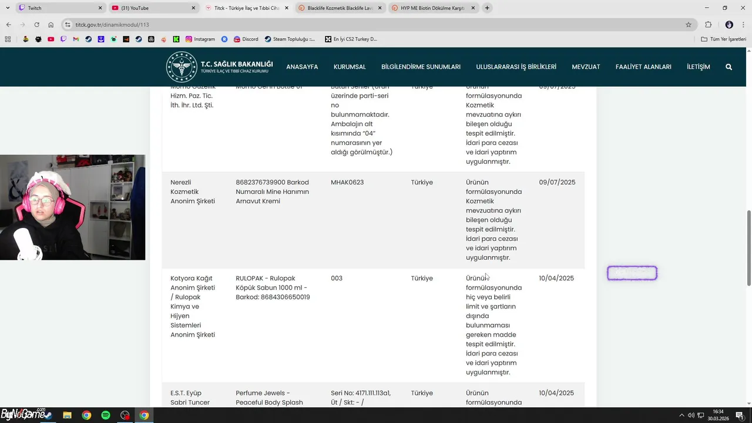Open the Gmail bookmark icon

click(76, 39)
